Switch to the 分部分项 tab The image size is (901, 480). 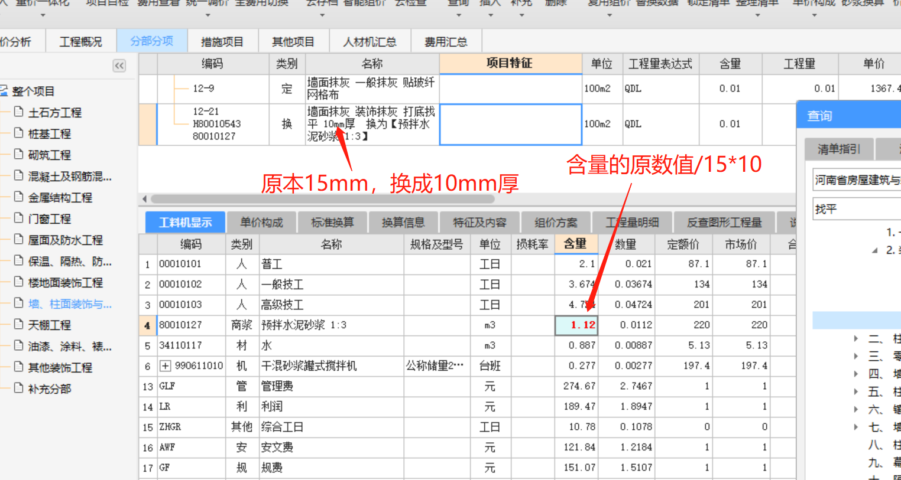click(151, 41)
